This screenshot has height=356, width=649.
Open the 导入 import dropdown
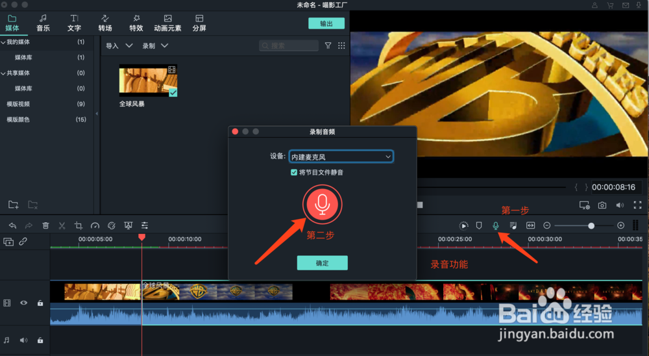click(x=119, y=45)
